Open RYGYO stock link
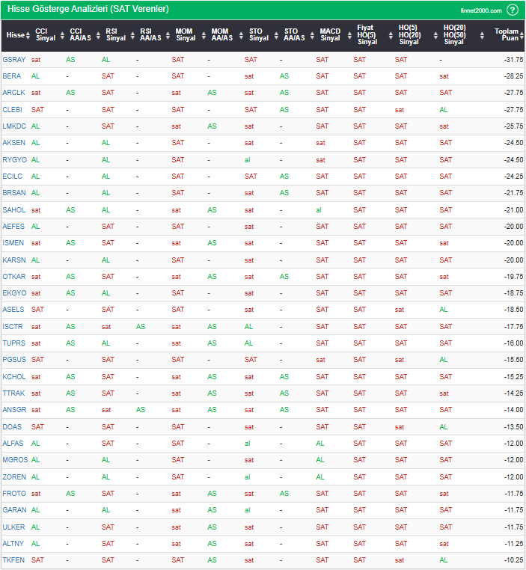 point(14,159)
